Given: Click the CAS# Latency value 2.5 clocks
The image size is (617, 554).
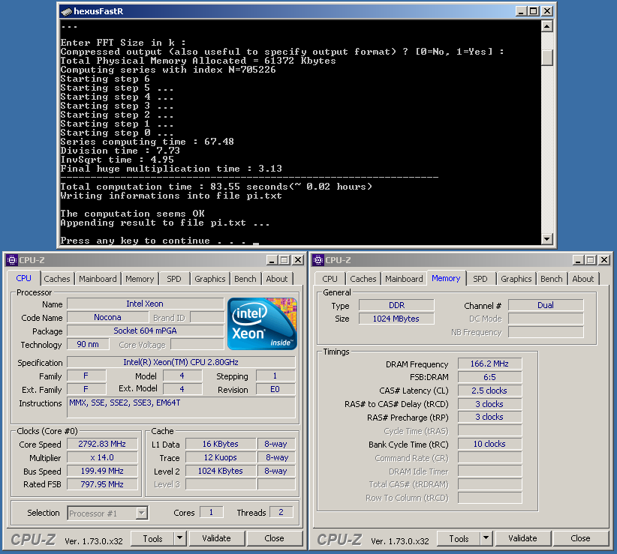Looking at the screenshot, I should (489, 391).
